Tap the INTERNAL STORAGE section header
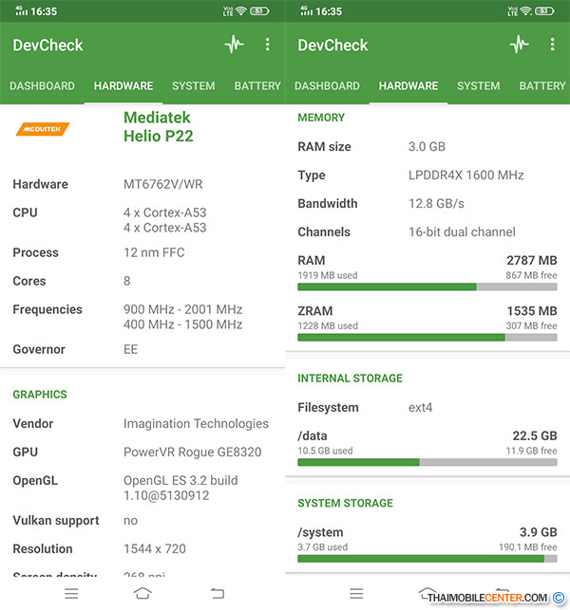The image size is (570, 610). coord(350,379)
